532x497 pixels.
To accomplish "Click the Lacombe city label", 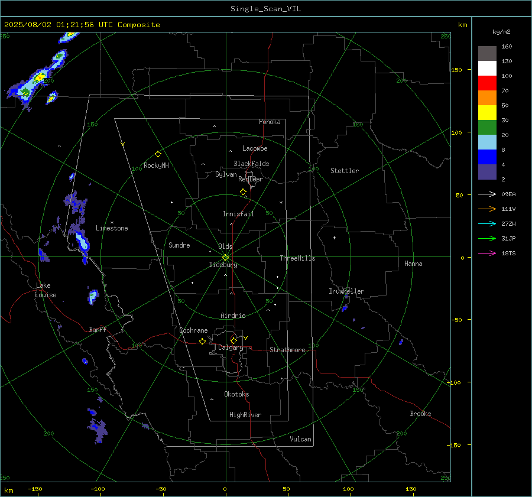I will point(255,148).
